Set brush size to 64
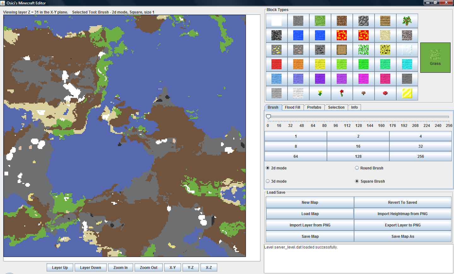Screen dimensions: 454x274 [x=295, y=156]
